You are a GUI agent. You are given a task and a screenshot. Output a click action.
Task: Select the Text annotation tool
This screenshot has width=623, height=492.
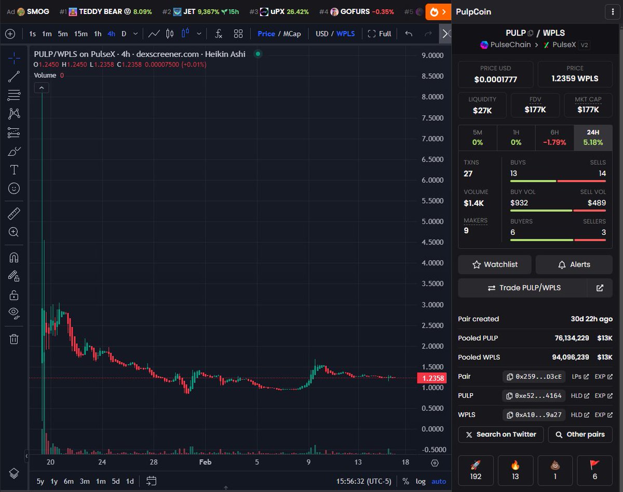click(x=14, y=170)
